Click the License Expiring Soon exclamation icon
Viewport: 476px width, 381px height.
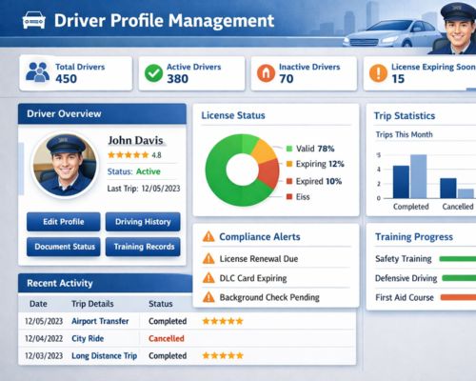click(378, 73)
